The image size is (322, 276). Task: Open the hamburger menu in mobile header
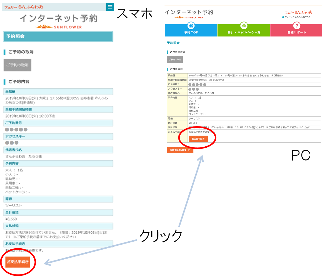pos(110,7)
